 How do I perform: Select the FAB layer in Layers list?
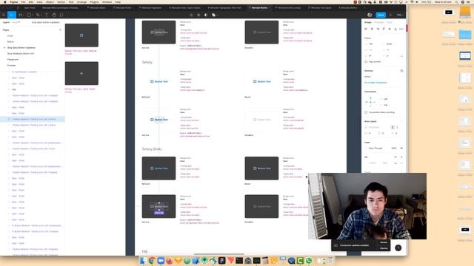[x=13, y=89]
